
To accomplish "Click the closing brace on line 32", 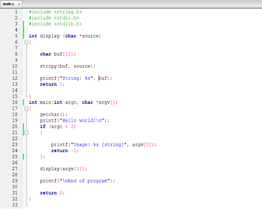I will coord(30,199).
